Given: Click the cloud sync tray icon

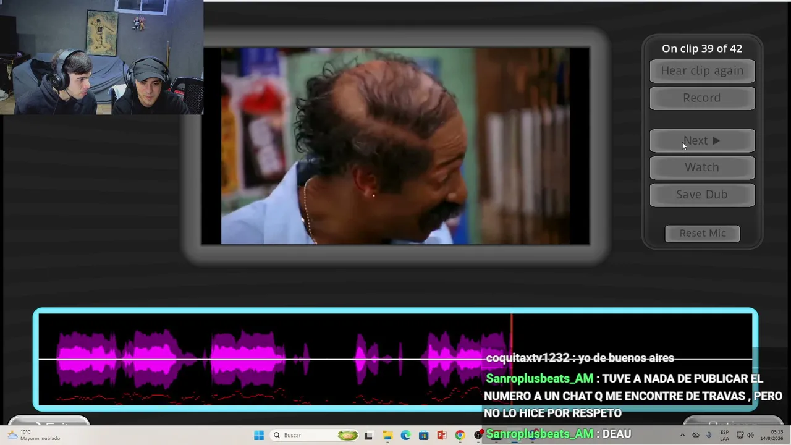Looking at the screenshot, I should 696,435.
